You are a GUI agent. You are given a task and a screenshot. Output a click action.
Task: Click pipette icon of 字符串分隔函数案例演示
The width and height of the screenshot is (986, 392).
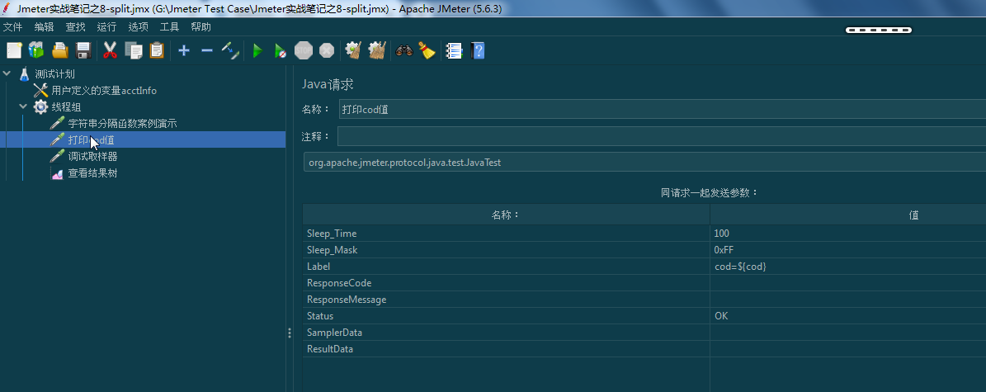57,123
